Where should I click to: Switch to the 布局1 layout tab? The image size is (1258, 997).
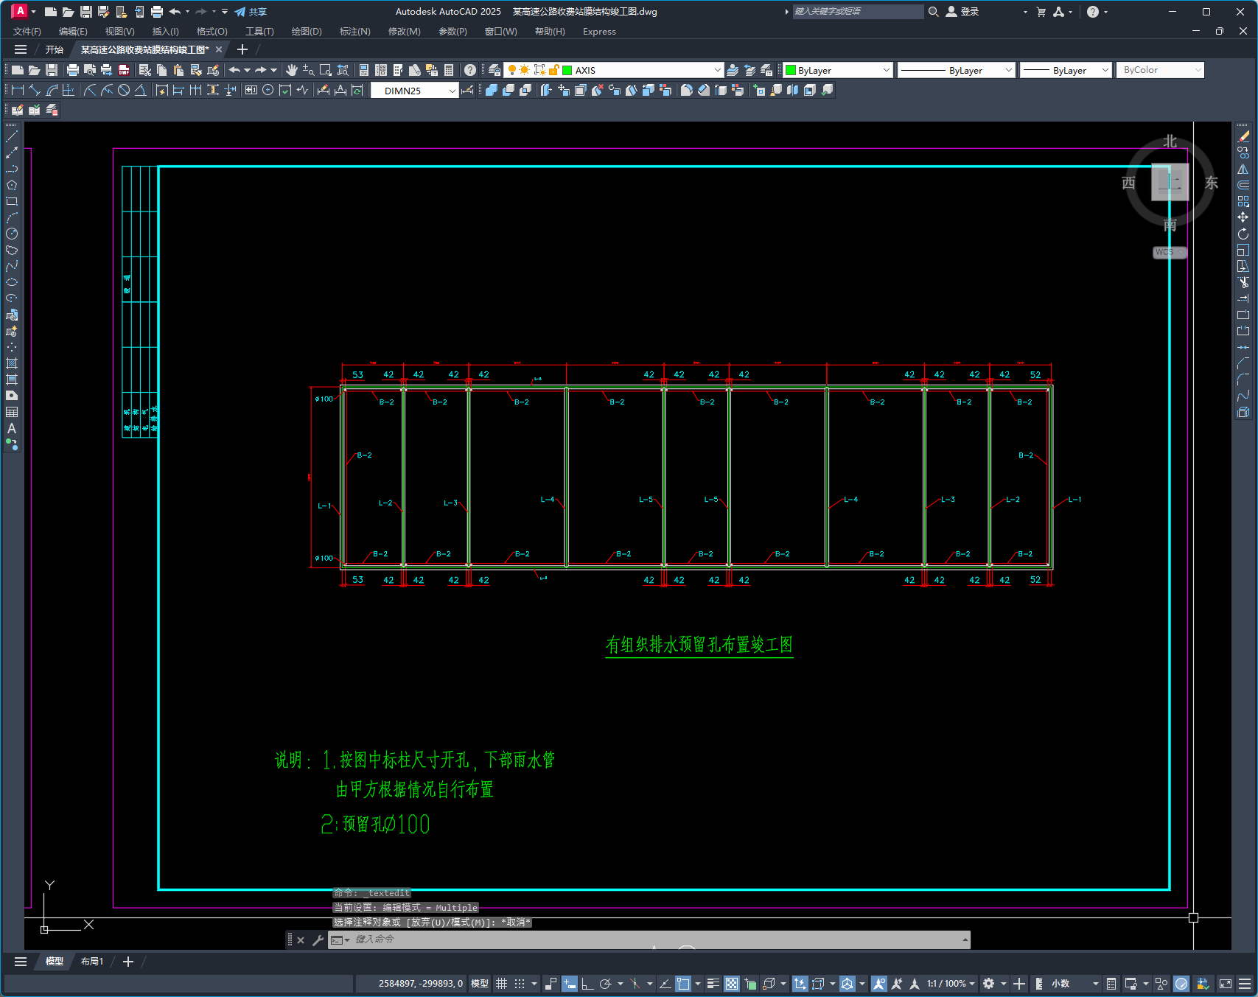tap(92, 962)
